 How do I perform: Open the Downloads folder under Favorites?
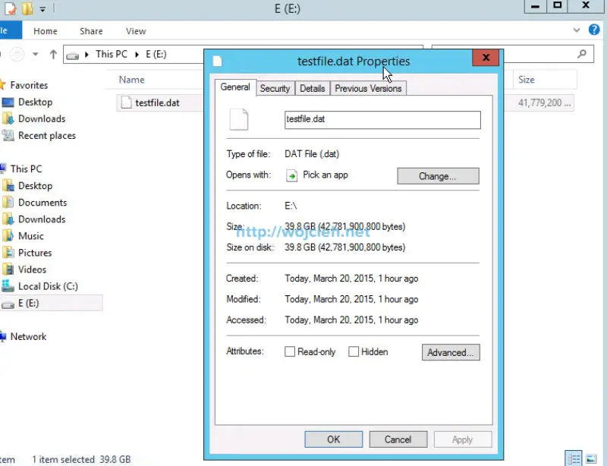tap(42, 118)
